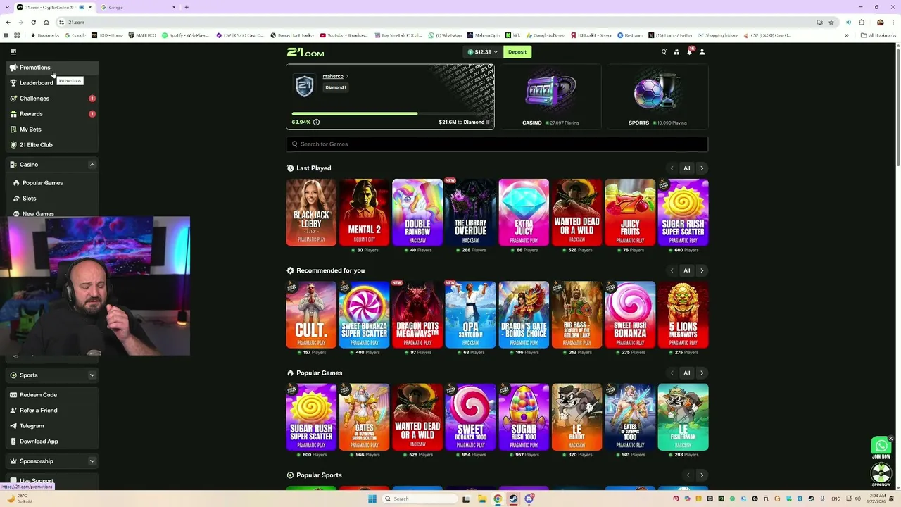View All in the Popular Games section
The width and height of the screenshot is (901, 507).
(687, 373)
